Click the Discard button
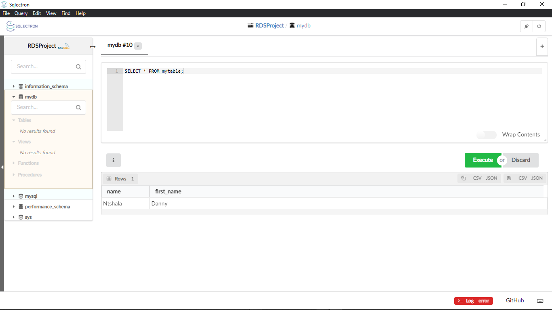 tap(520, 160)
